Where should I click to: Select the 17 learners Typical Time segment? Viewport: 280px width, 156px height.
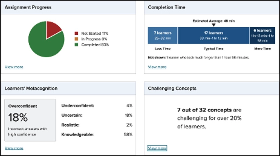213,35
